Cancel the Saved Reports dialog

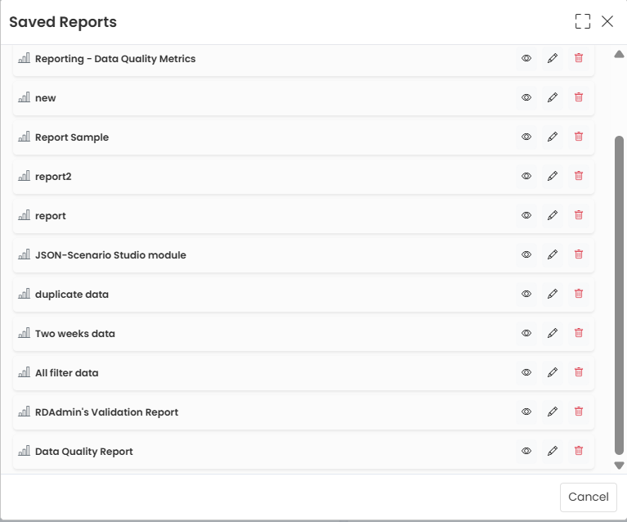click(589, 497)
